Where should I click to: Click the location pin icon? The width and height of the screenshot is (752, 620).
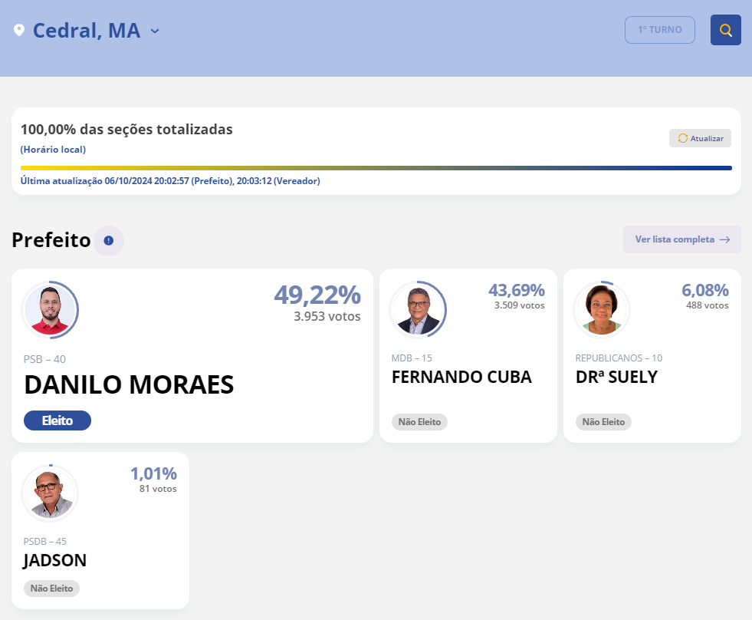[x=19, y=31]
